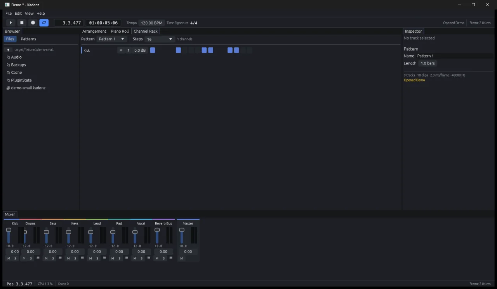
Task: Select the Files view in Browser
Action: pos(10,39)
